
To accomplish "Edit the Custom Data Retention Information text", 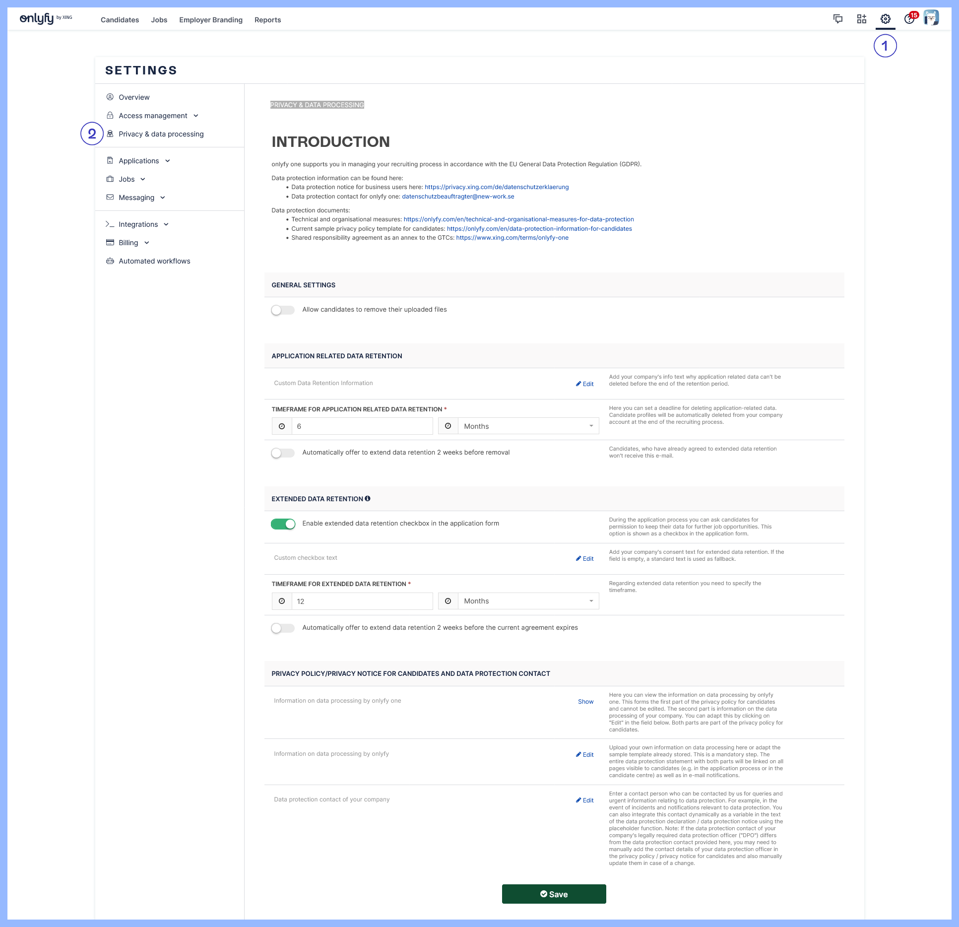I will tap(584, 384).
